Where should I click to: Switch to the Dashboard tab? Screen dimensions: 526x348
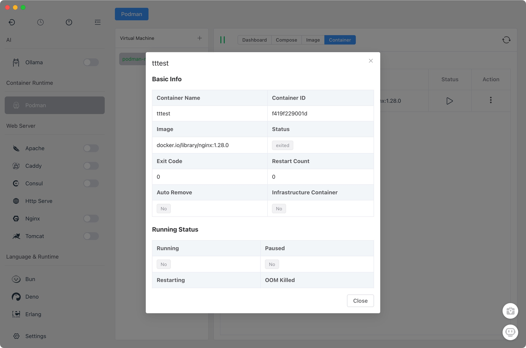point(254,40)
